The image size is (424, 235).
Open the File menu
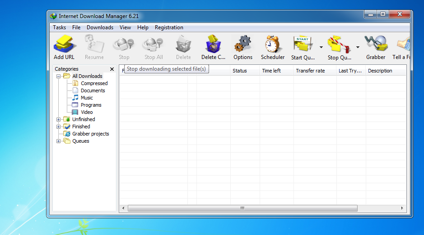pyautogui.click(x=76, y=27)
